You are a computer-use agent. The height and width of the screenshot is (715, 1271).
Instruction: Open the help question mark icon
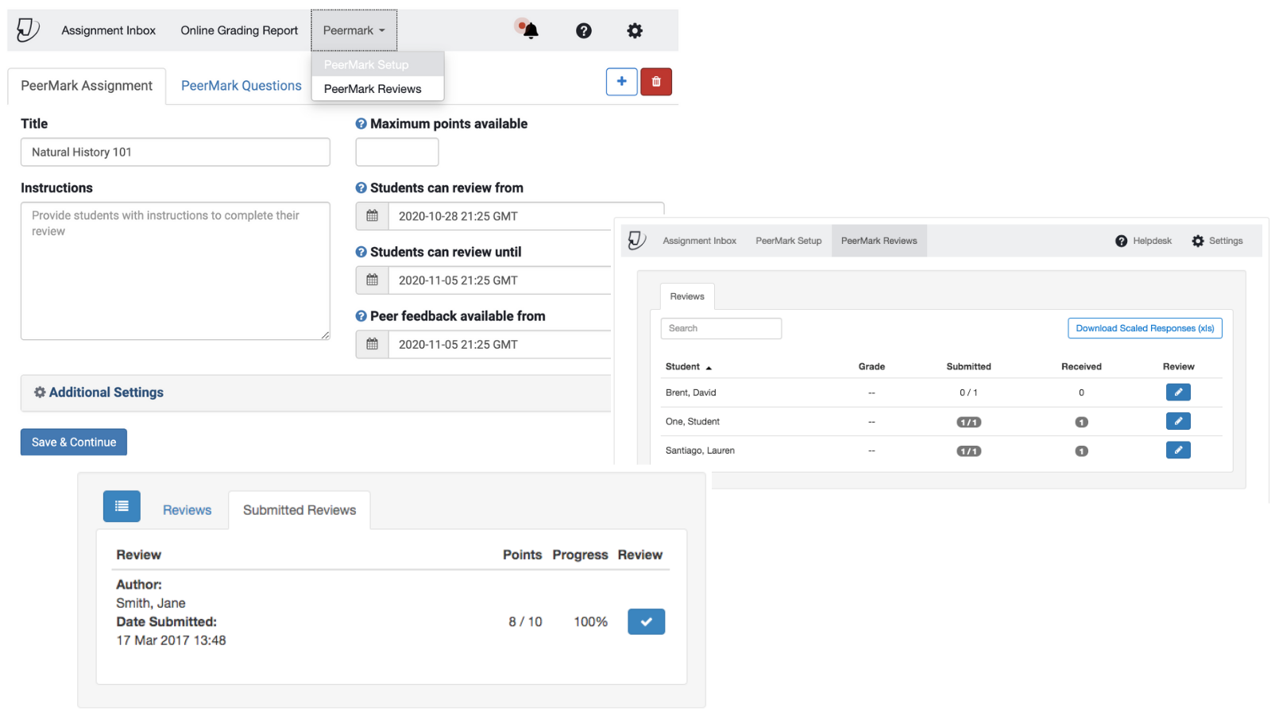point(584,30)
